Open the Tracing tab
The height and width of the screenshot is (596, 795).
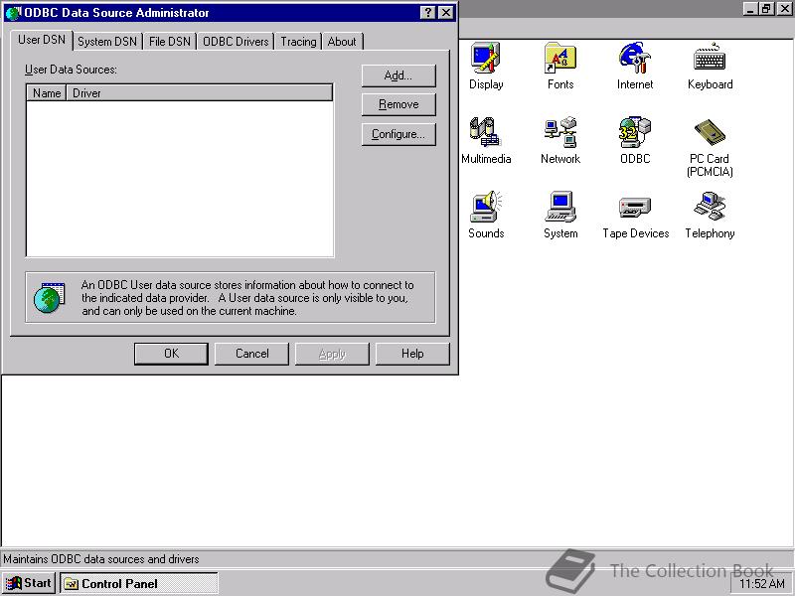pyautogui.click(x=299, y=42)
